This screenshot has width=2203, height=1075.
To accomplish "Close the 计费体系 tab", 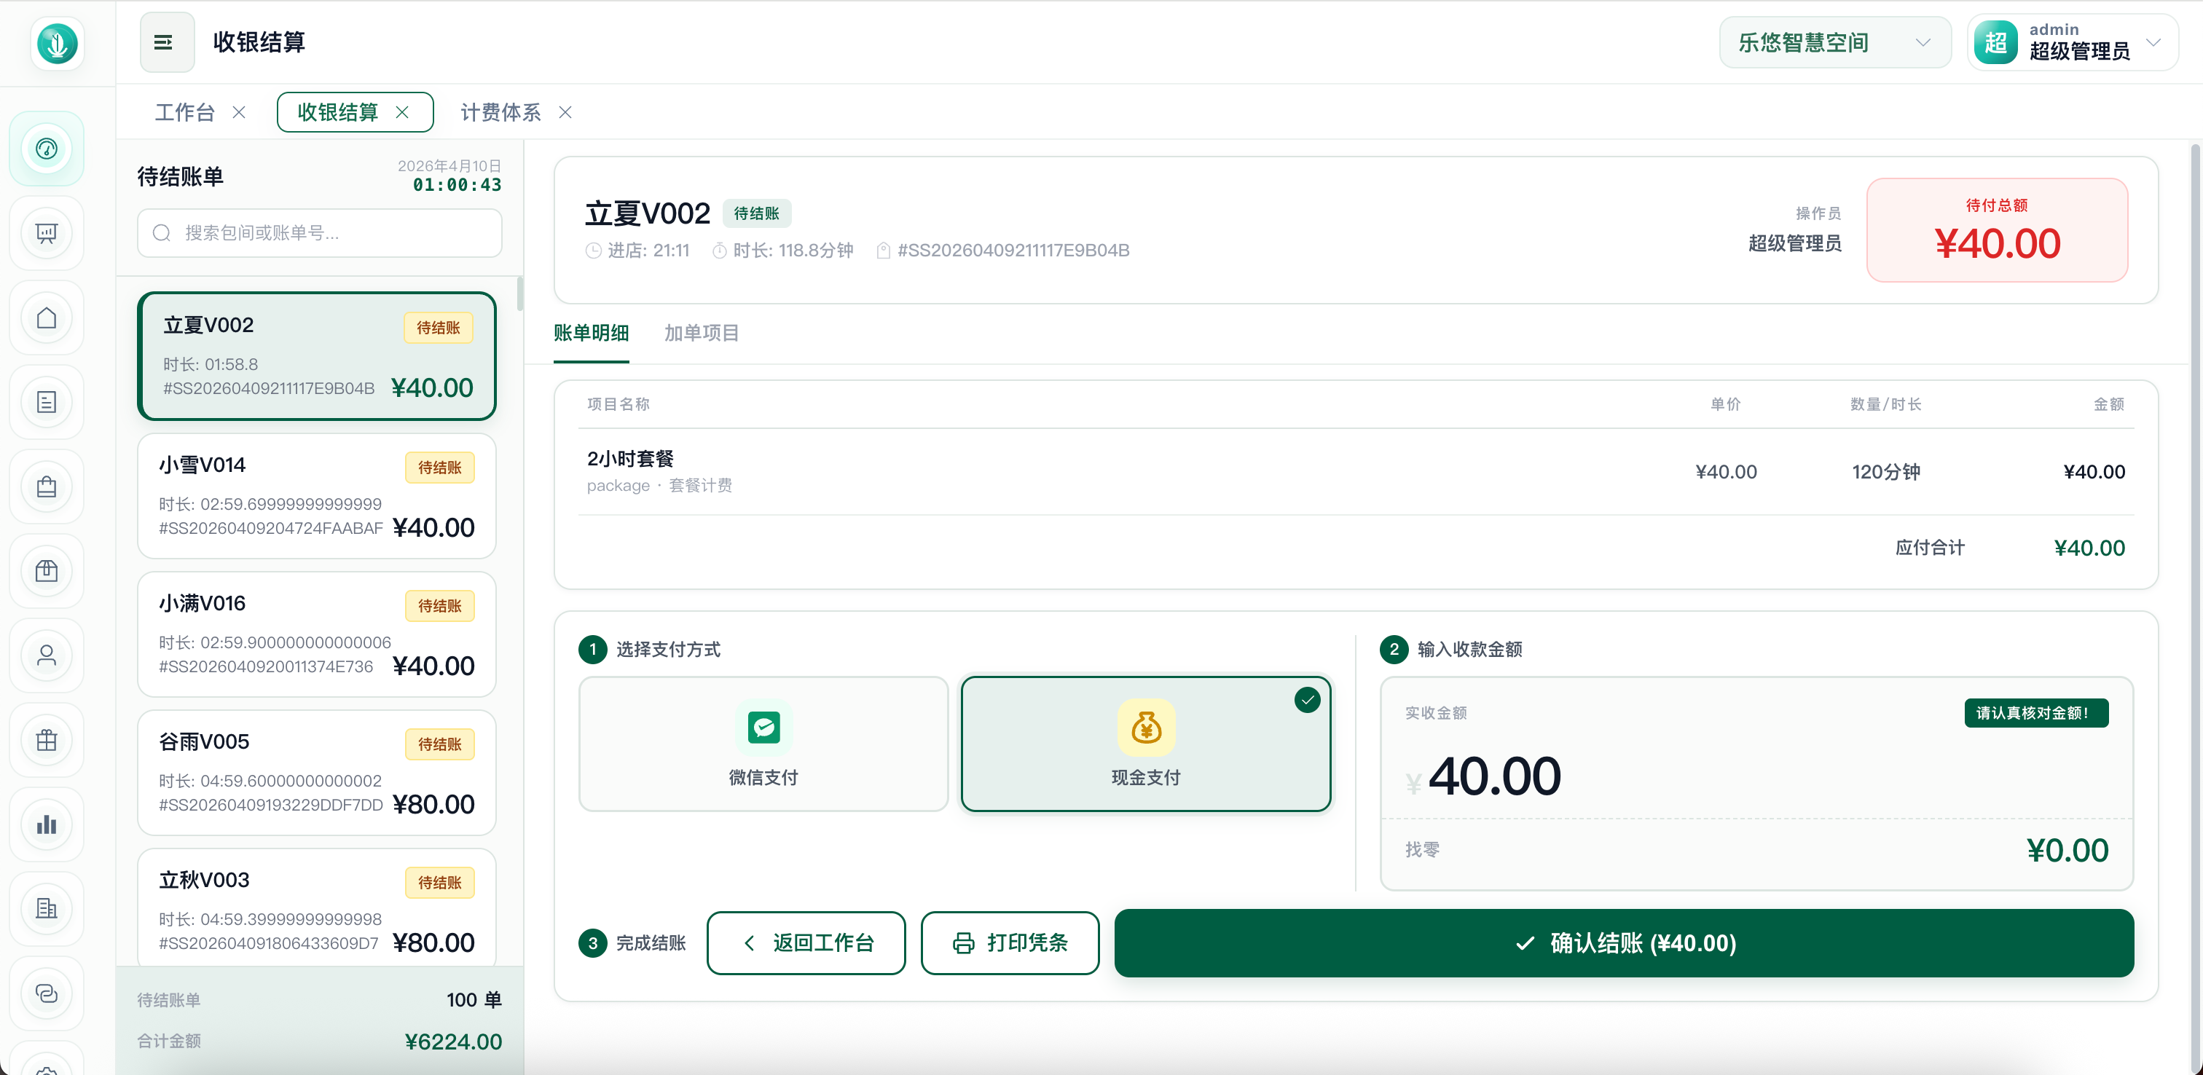I will coord(565,112).
